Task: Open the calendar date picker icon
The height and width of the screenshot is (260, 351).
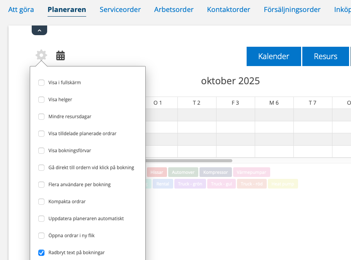Action: (x=60, y=56)
